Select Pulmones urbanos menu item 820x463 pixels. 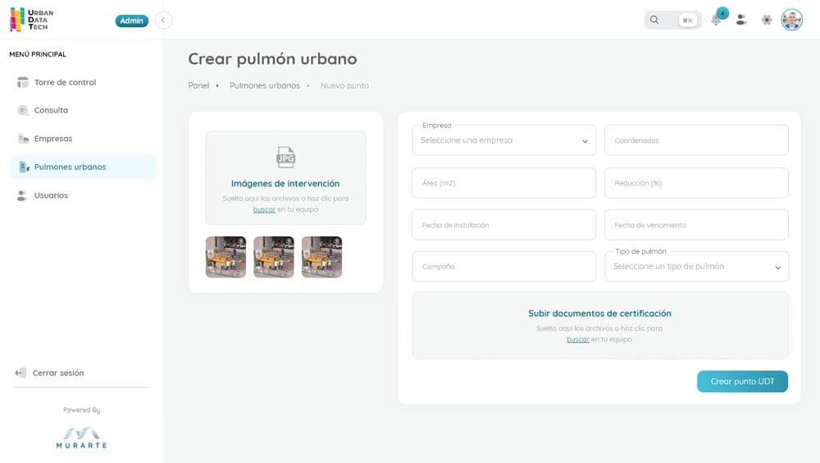tap(83, 167)
